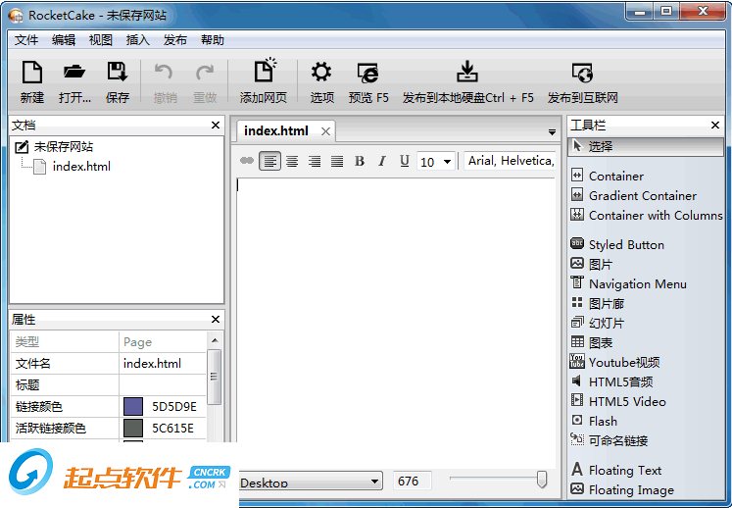Insert hyperlink using chain link icon
The image size is (732, 508).
tap(247, 161)
